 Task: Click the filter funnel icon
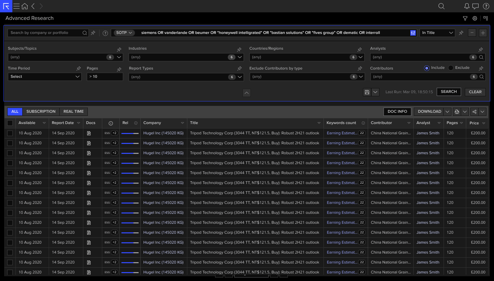[465, 18]
